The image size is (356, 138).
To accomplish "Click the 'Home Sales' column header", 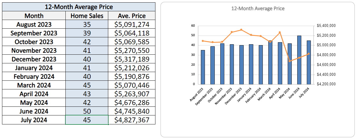I will 87,16.
